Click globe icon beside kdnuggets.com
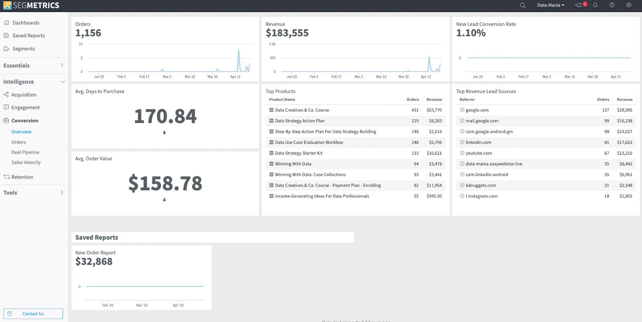Viewport: 642px width, 322px height. 462,185
